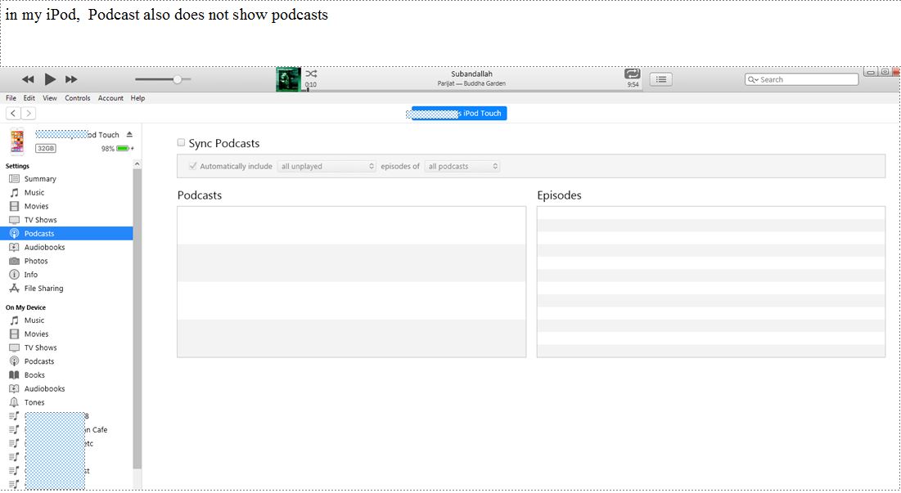Open the Controls menu
Viewport: 901px width, 493px height.
coord(78,98)
